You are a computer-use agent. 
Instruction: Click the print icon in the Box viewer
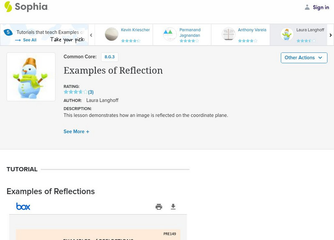coord(159,206)
